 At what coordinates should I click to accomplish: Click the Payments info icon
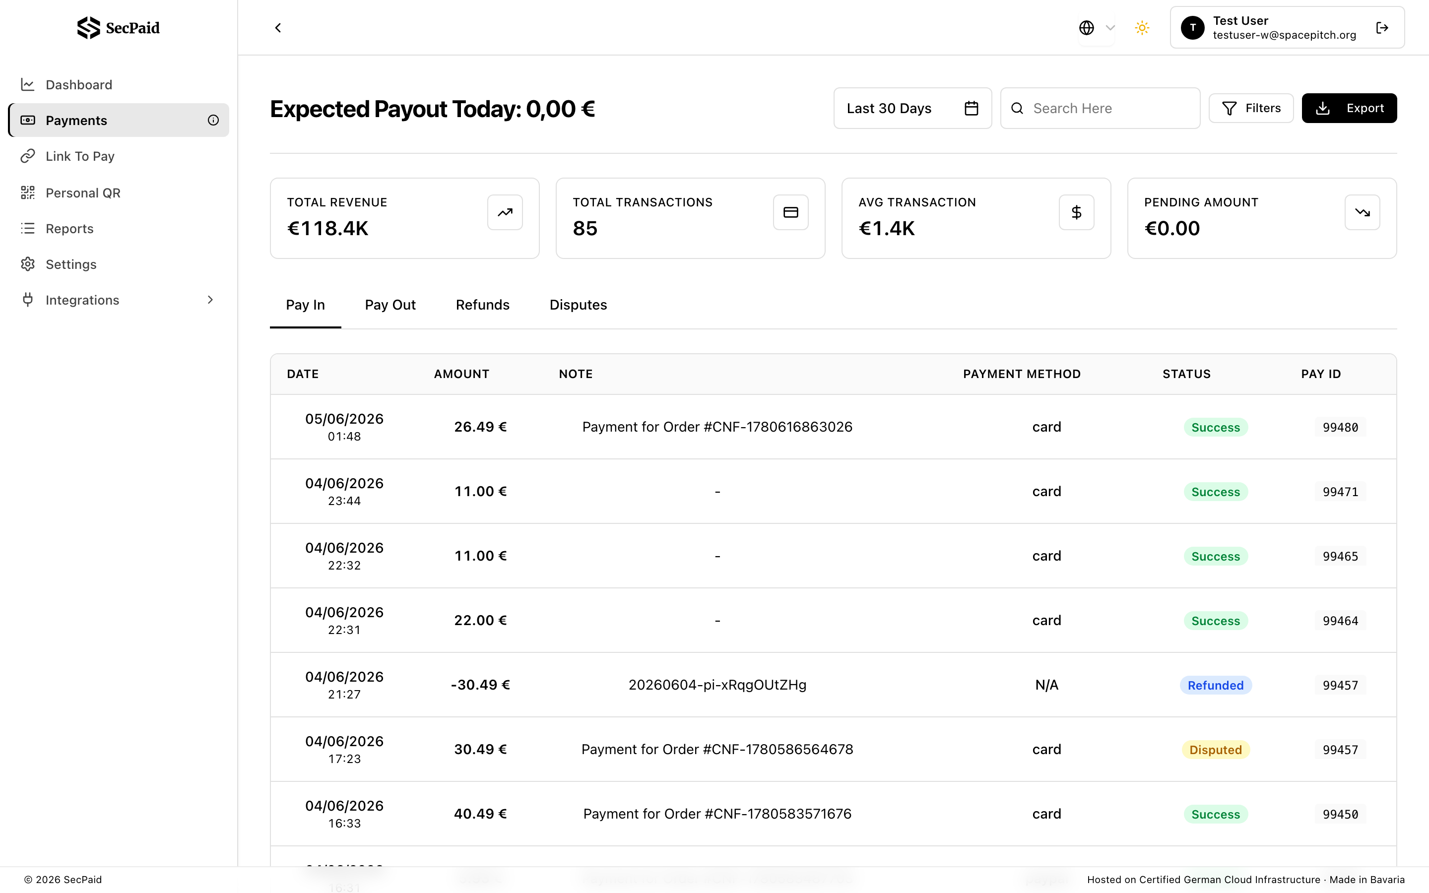[x=213, y=121]
